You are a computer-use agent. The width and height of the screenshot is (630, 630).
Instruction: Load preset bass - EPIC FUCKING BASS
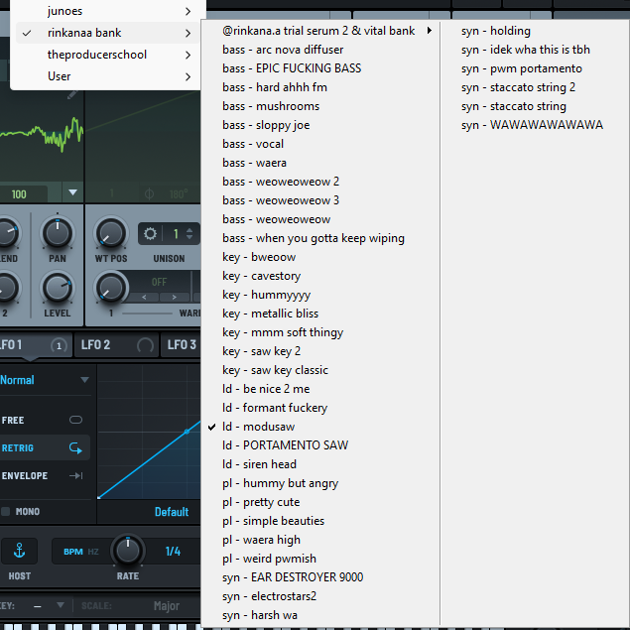click(320, 68)
